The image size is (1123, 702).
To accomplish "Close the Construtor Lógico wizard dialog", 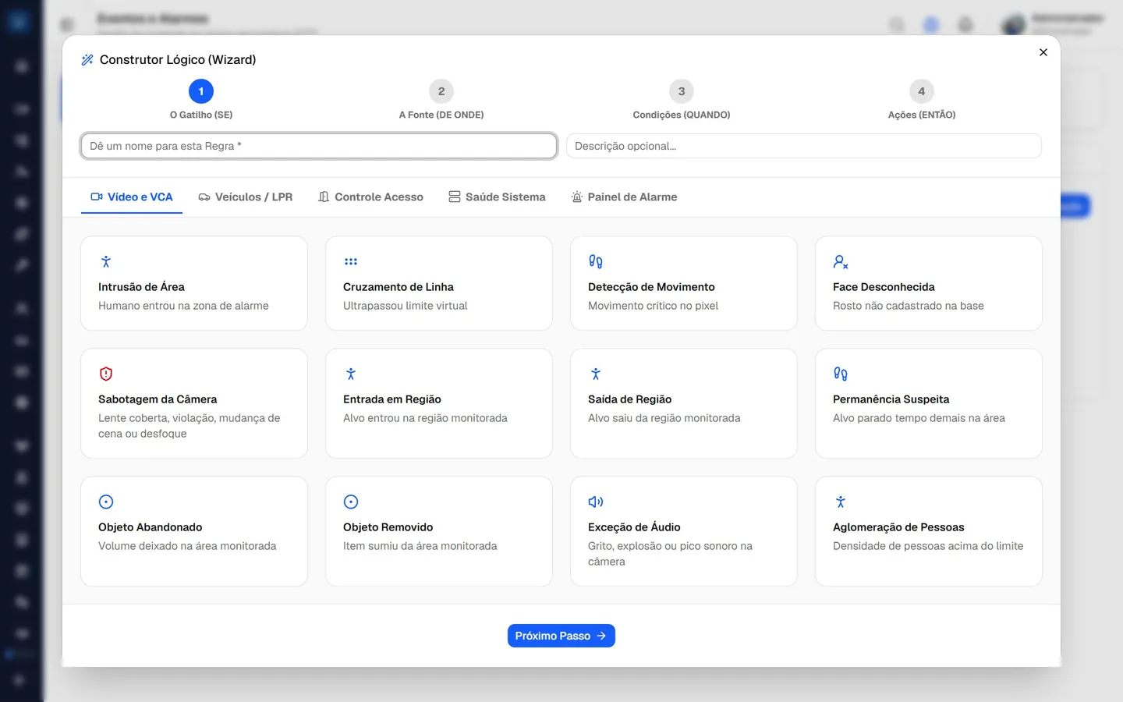I will tap(1043, 52).
